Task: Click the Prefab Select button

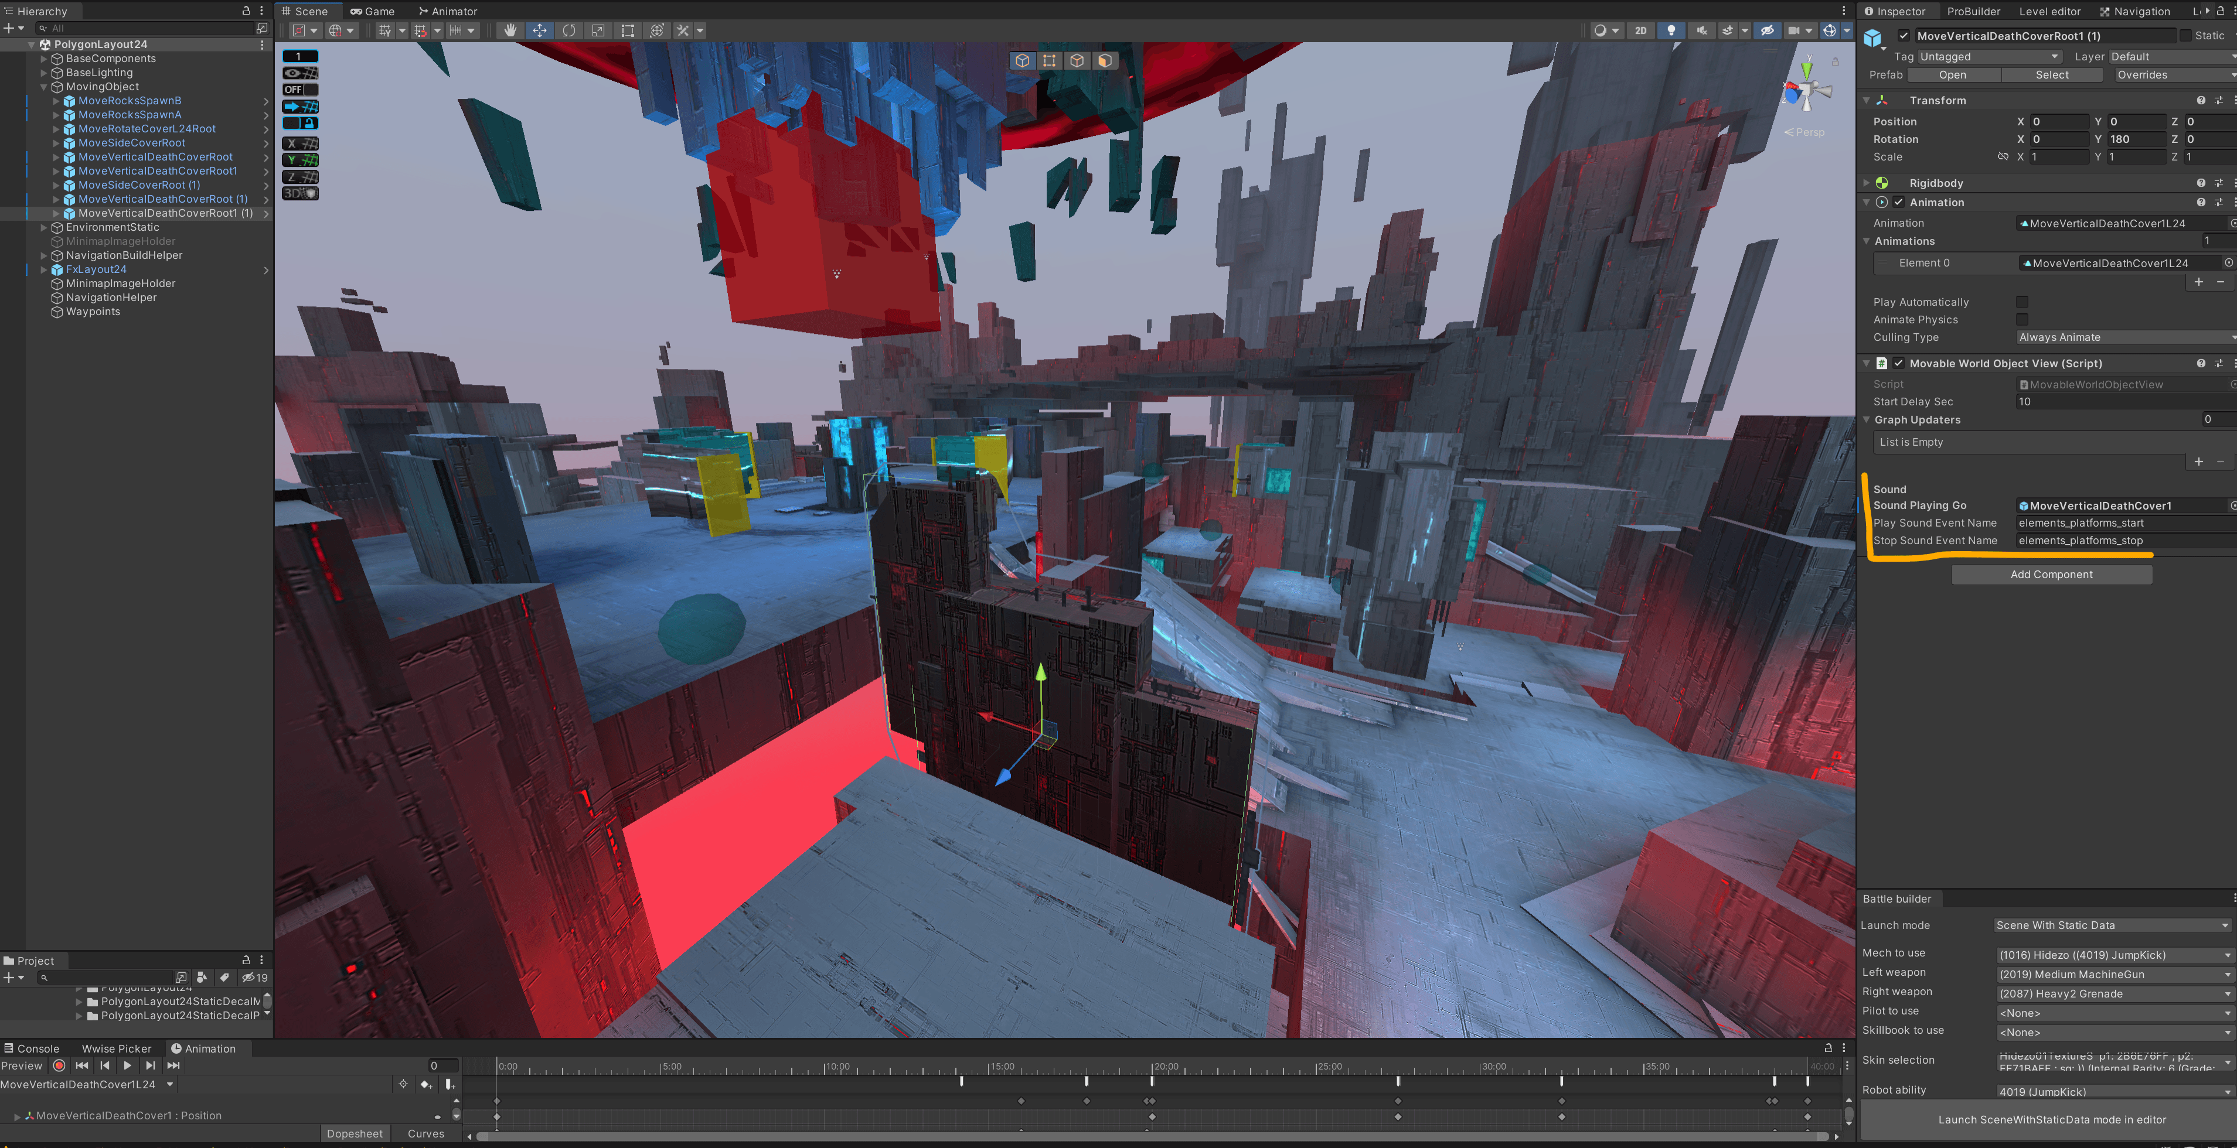Action: tap(2052, 74)
